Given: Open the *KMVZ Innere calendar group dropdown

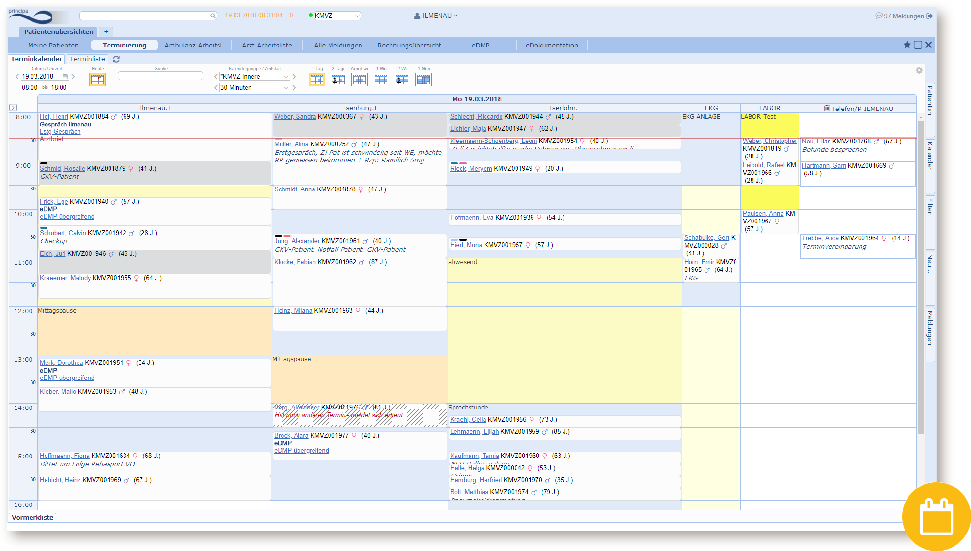Looking at the screenshot, I should (x=254, y=77).
